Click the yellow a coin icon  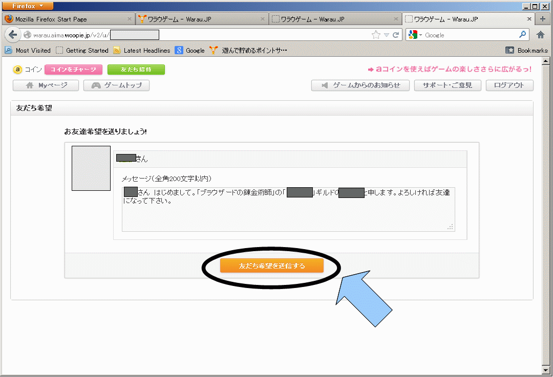tap(17, 70)
